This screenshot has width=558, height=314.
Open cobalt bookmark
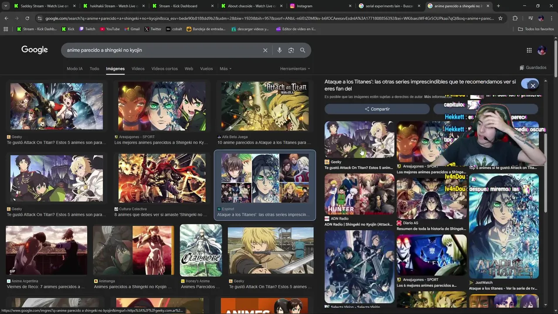174,29
